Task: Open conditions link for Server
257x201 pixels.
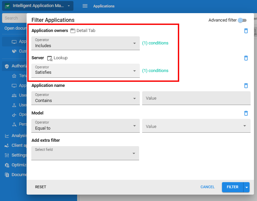Action: [155, 70]
